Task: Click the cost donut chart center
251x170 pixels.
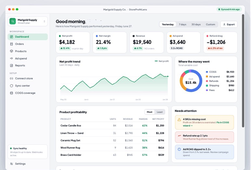Action: 191,81
